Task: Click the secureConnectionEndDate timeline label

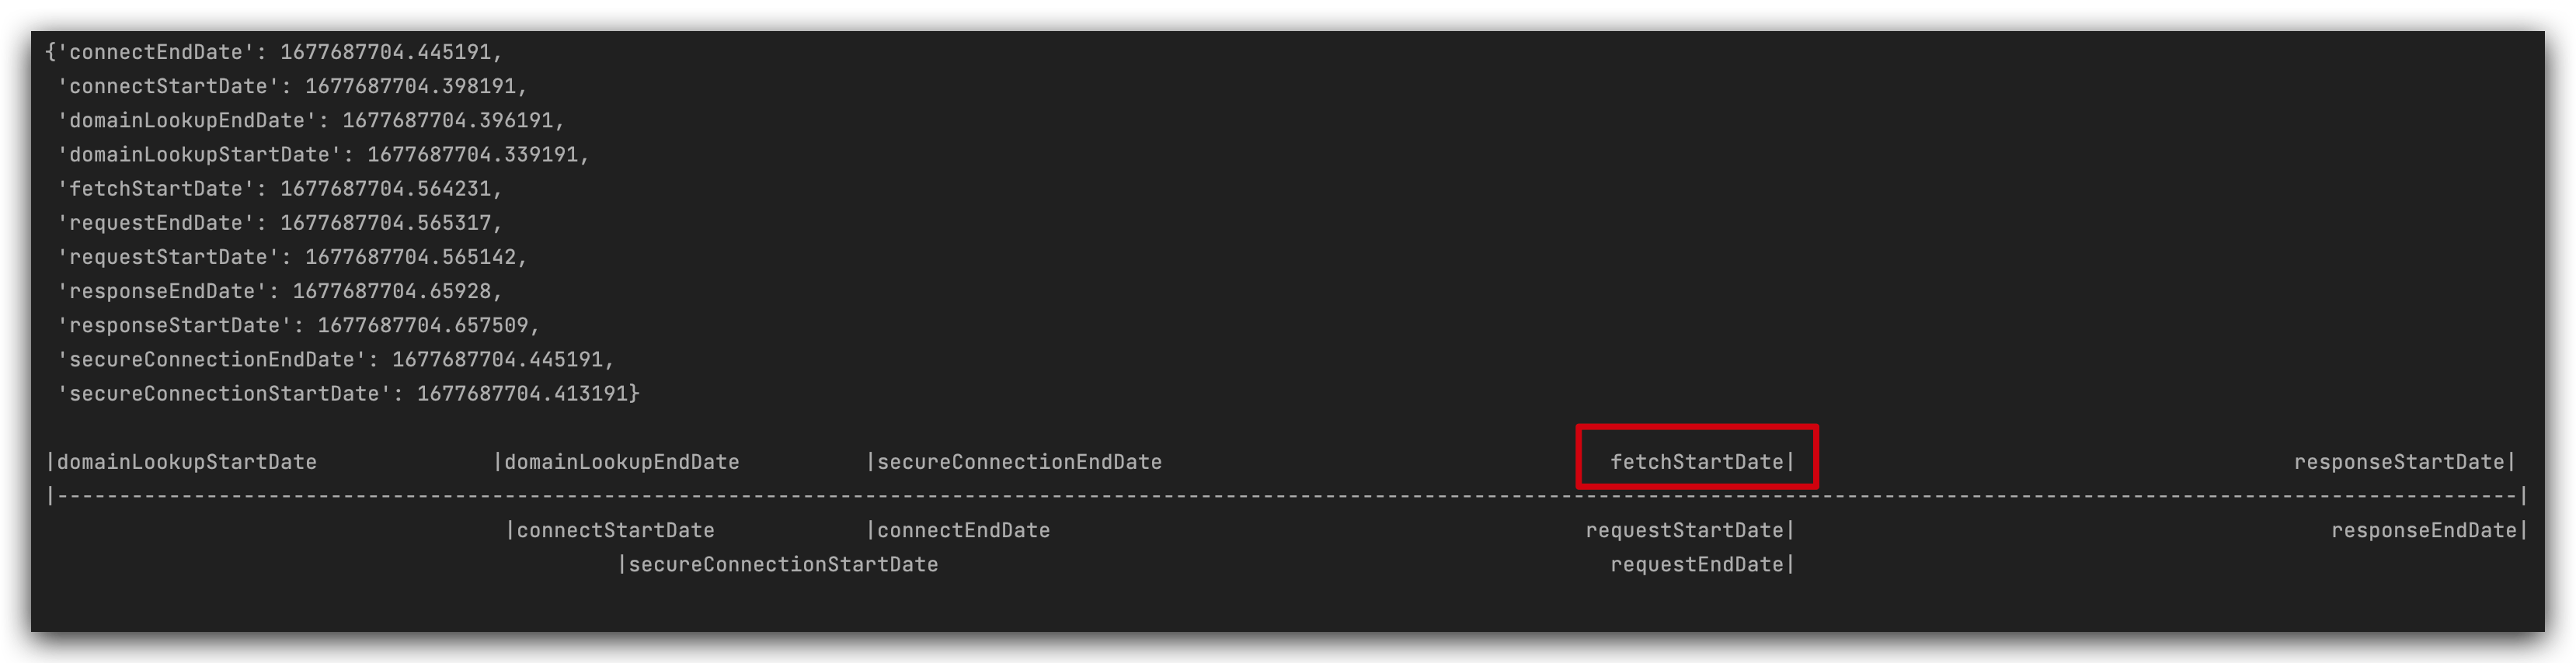Action: [x=1019, y=462]
